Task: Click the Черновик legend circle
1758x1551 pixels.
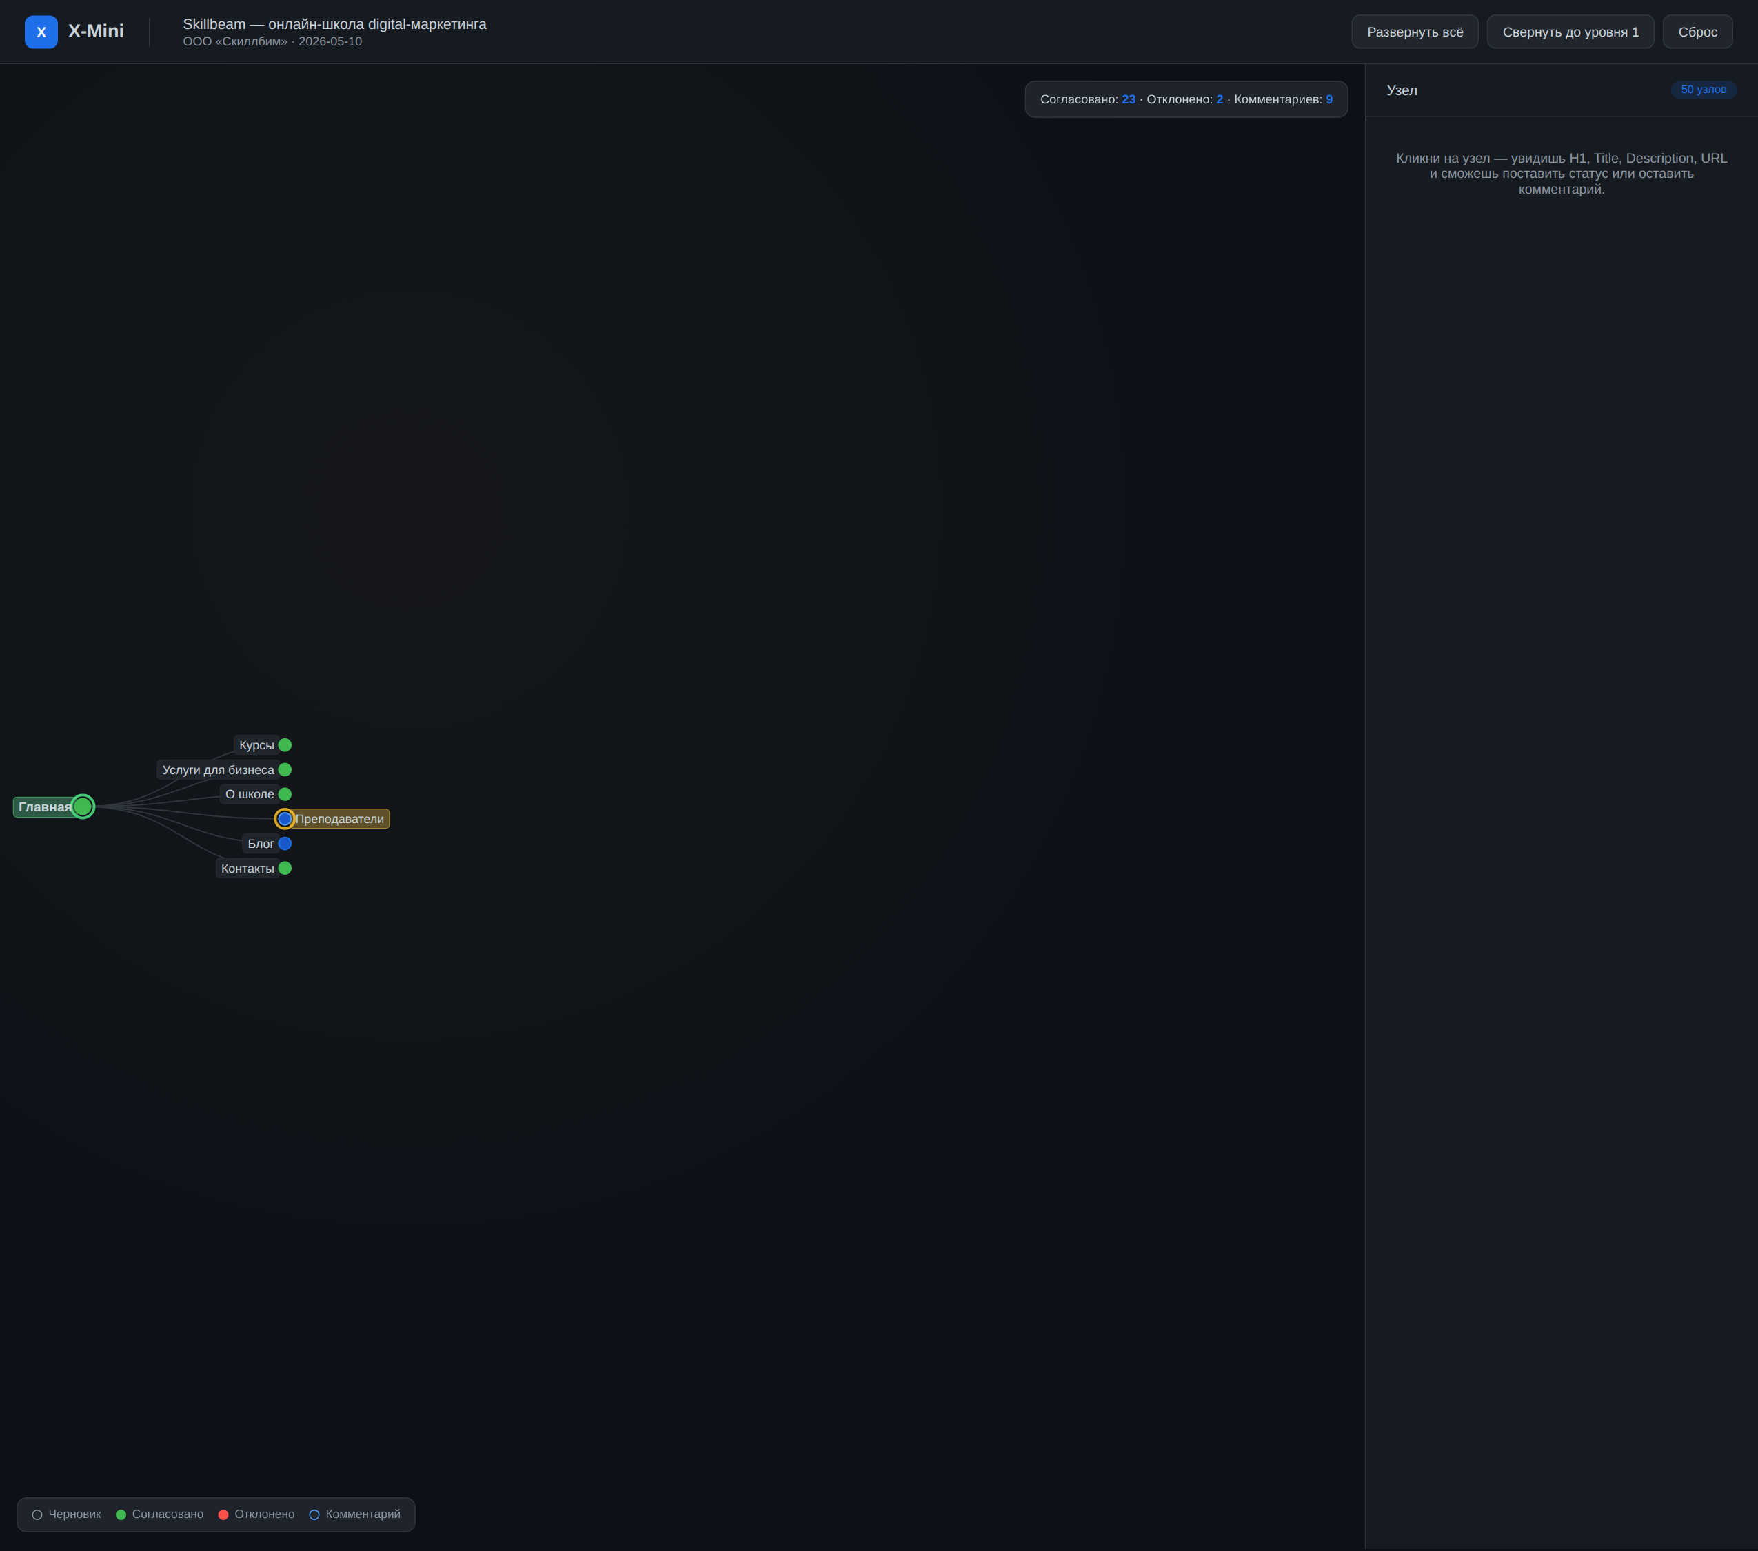Action: tap(37, 1515)
